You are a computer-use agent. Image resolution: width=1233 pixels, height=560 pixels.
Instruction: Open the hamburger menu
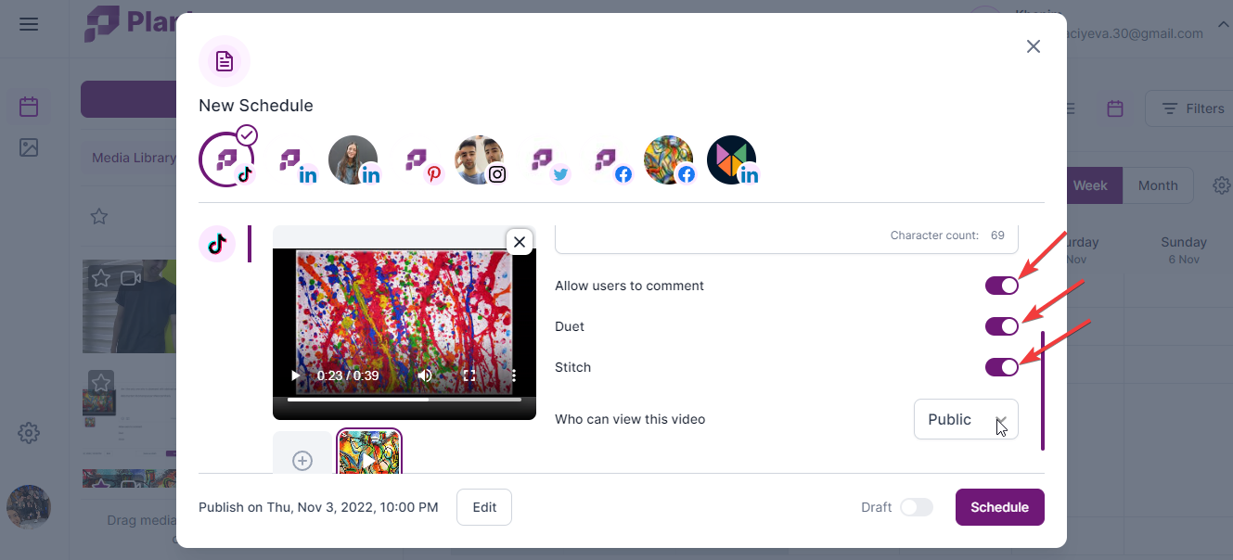[x=29, y=24]
